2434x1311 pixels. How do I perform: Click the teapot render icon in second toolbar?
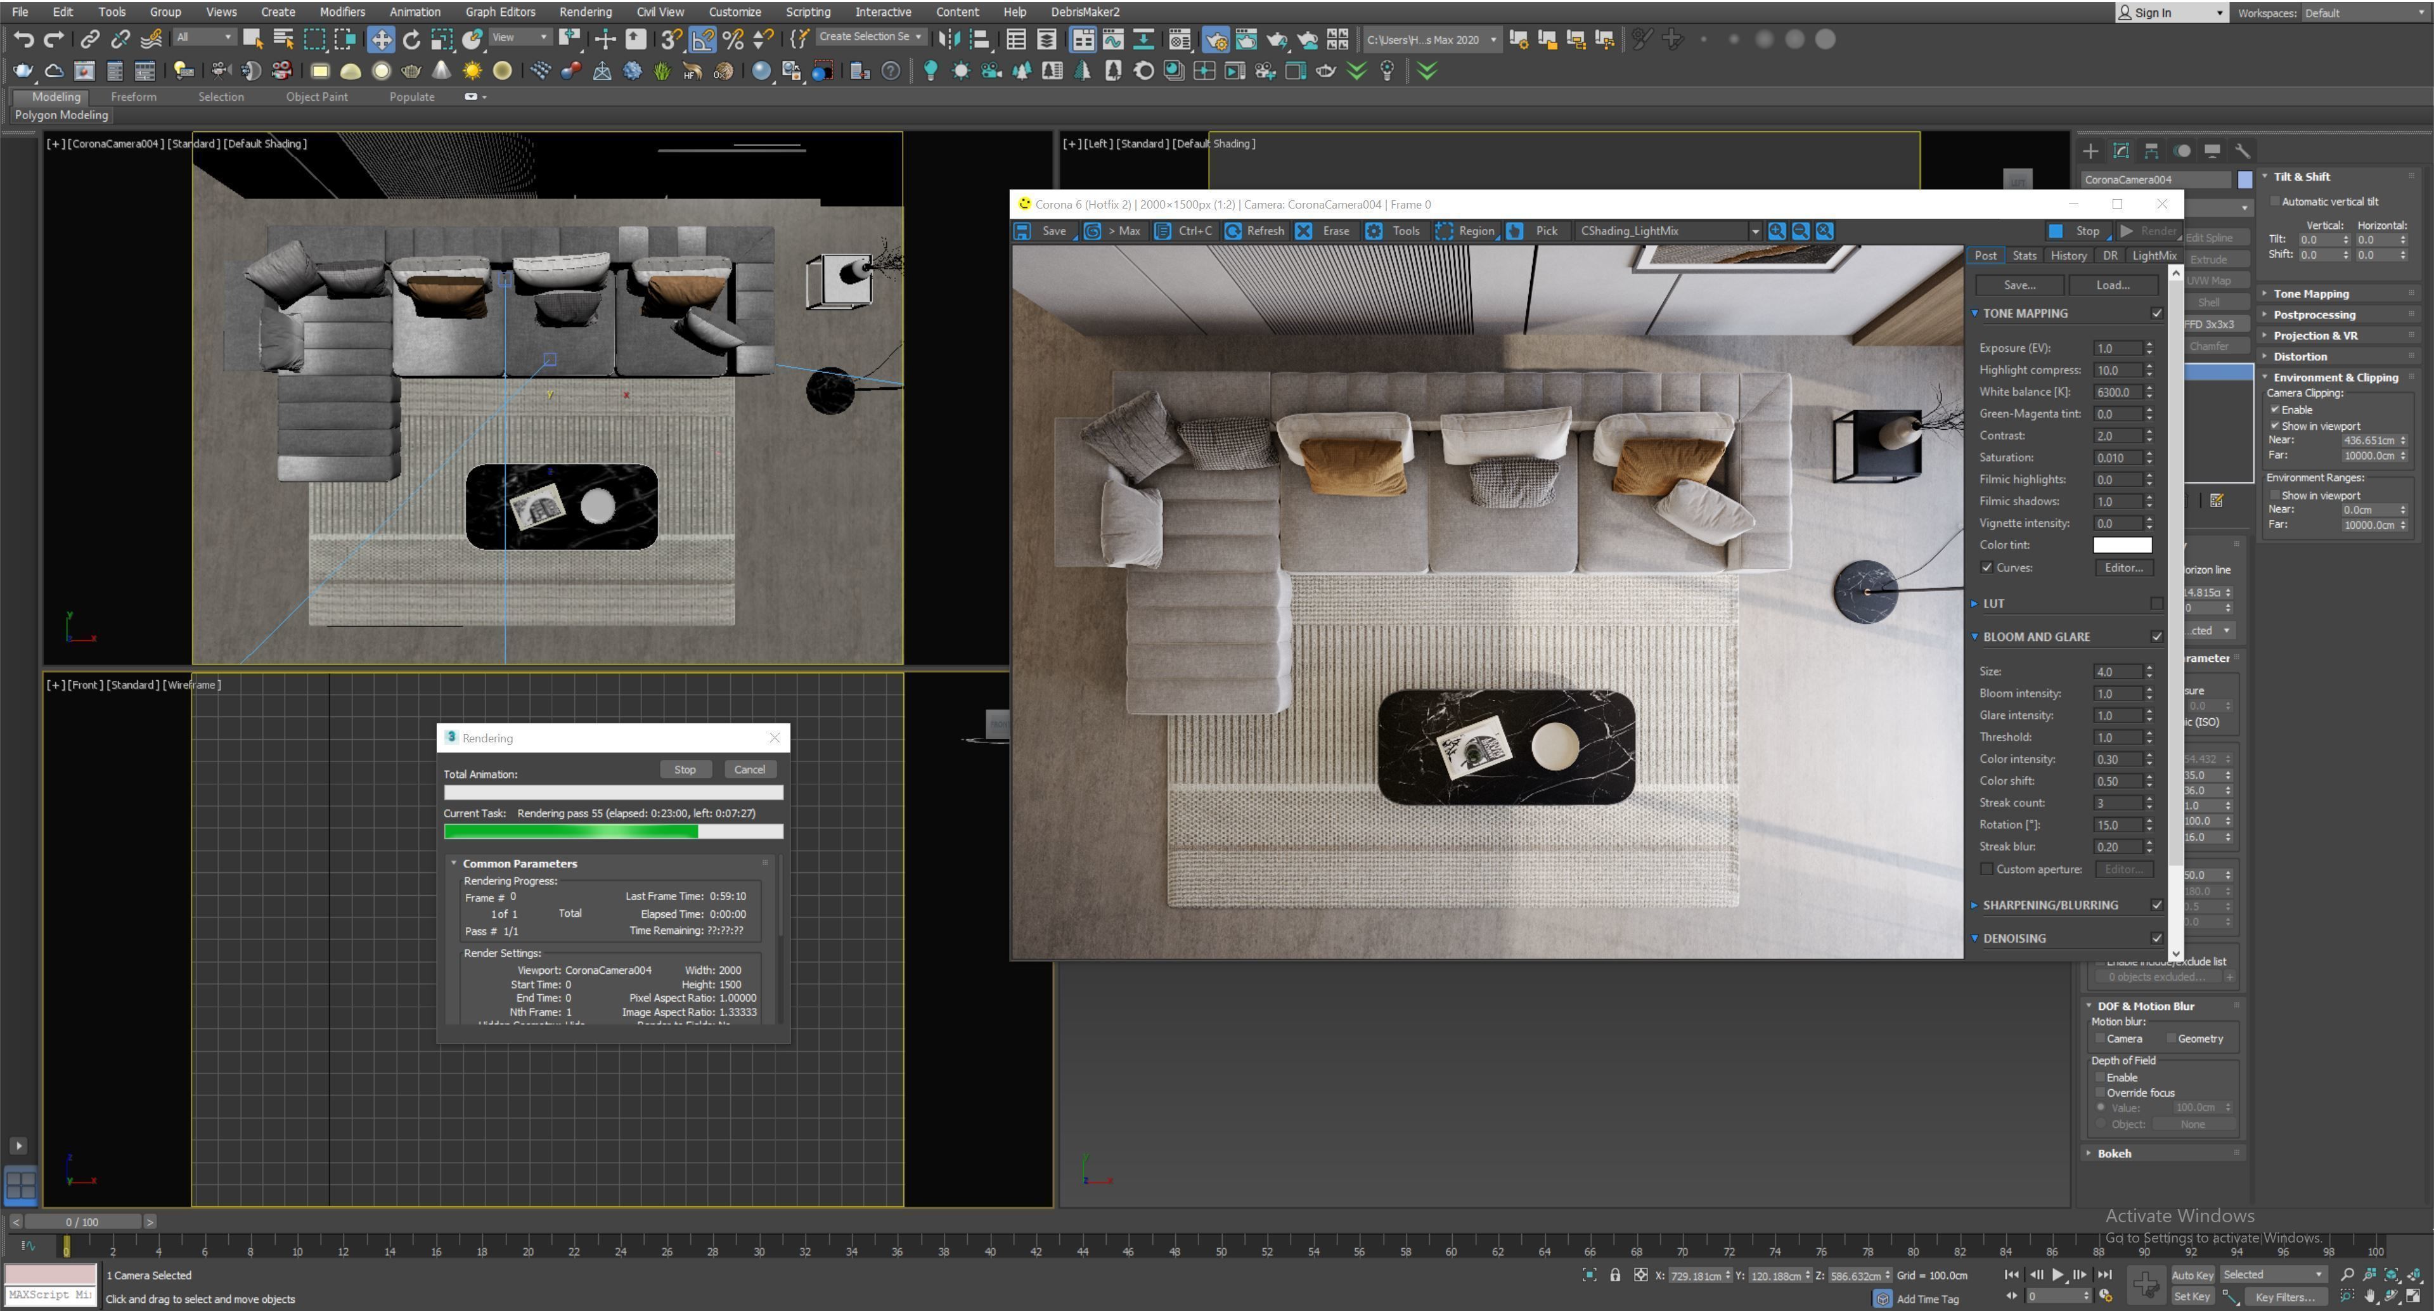[23, 71]
